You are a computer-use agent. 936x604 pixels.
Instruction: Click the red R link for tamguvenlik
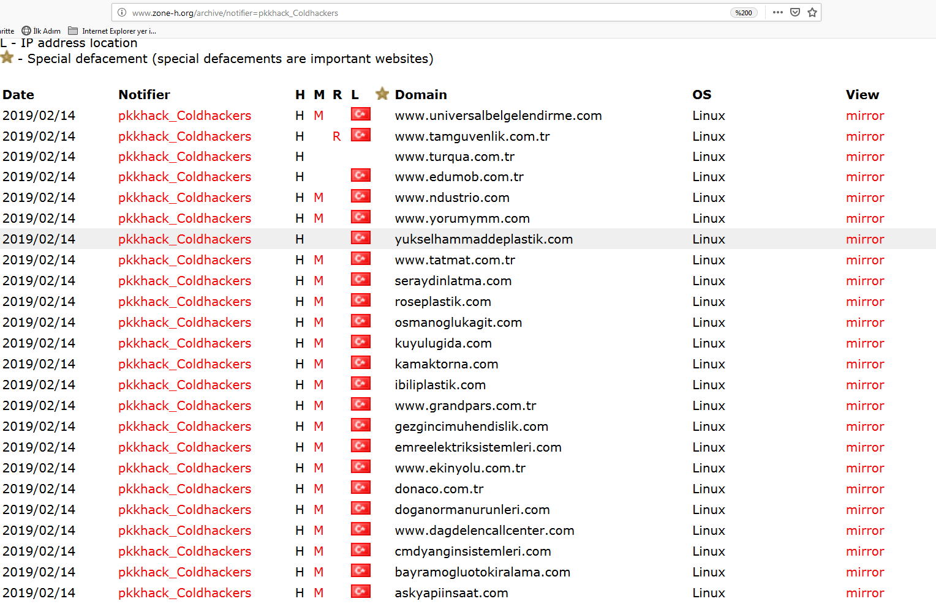click(x=336, y=136)
